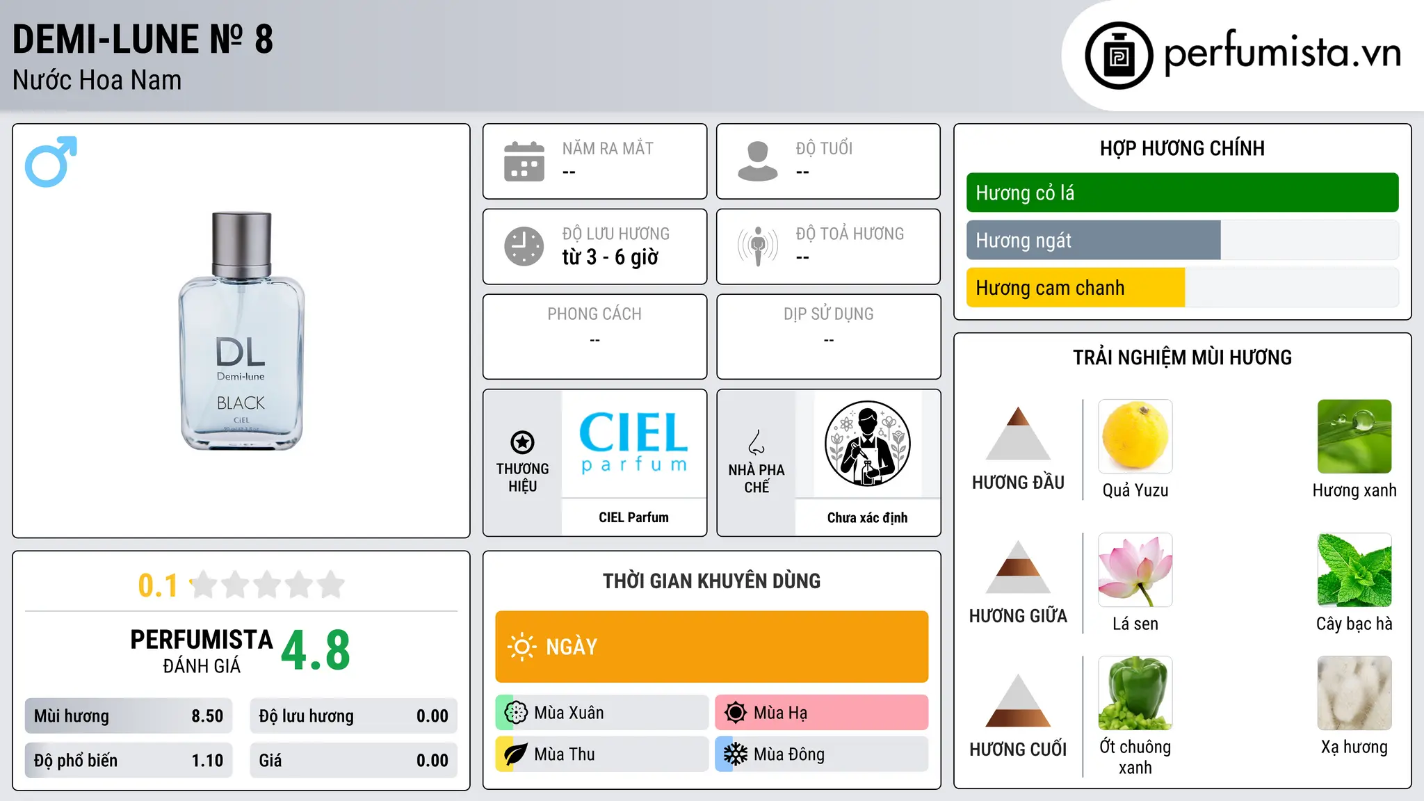Click the clock icon for longevity

click(x=524, y=246)
